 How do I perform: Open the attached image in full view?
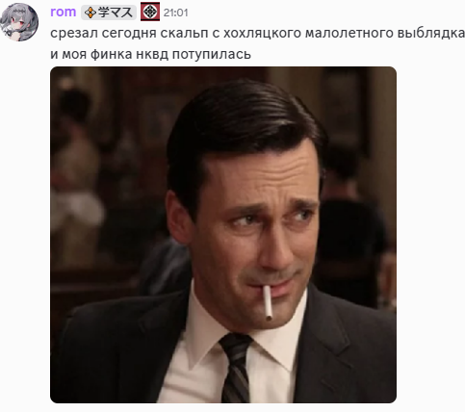(223, 235)
